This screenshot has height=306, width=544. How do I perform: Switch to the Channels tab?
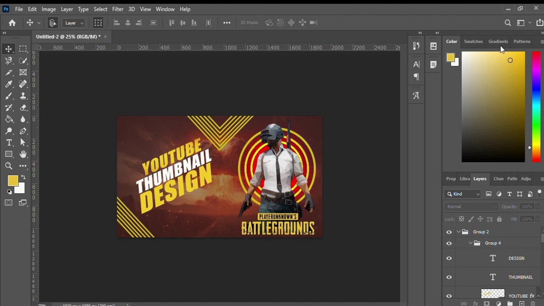[498, 179]
